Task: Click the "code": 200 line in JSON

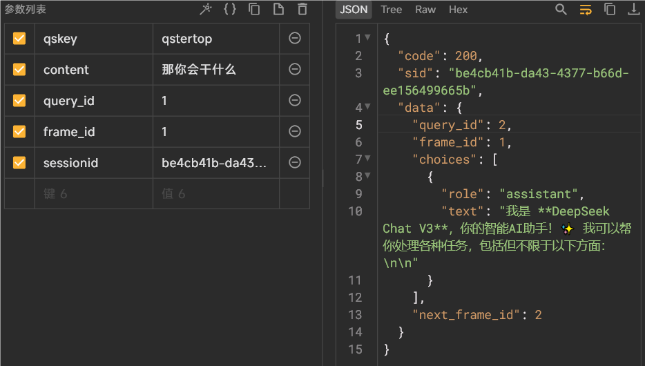Action: tap(440, 56)
